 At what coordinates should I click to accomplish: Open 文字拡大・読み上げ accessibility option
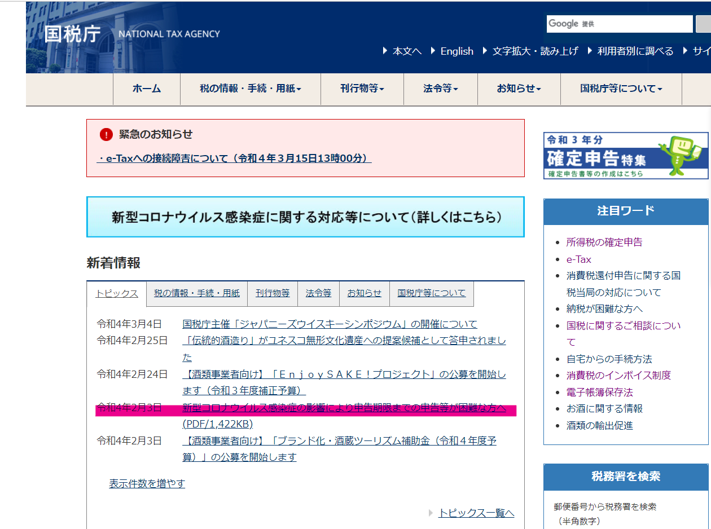534,51
